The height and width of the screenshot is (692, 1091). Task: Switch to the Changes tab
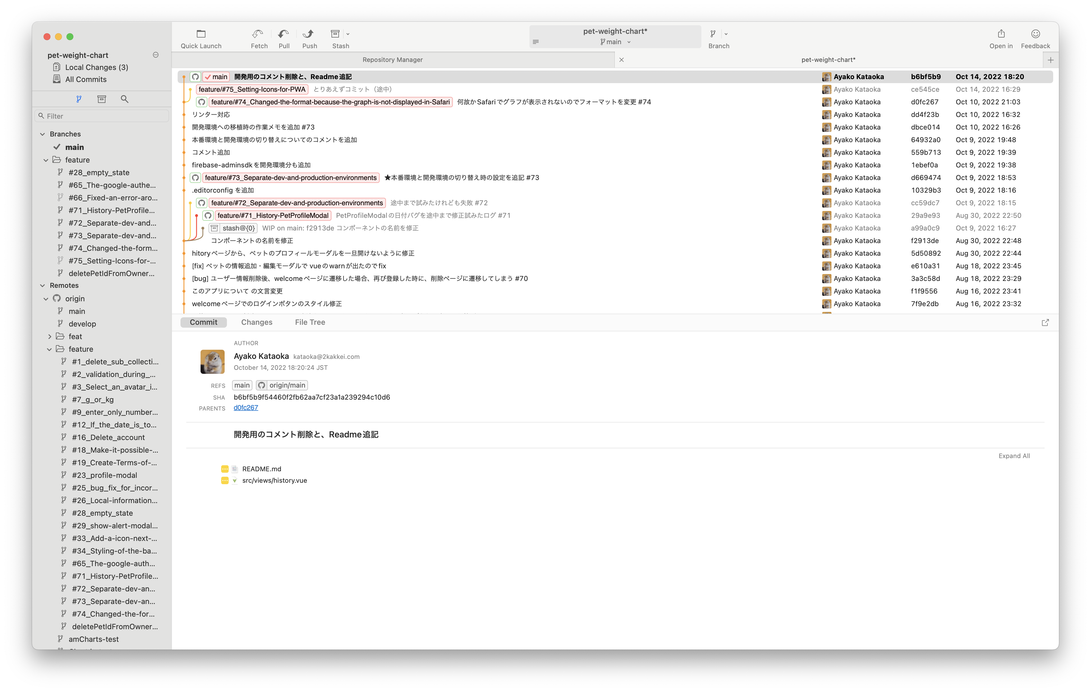coord(257,322)
